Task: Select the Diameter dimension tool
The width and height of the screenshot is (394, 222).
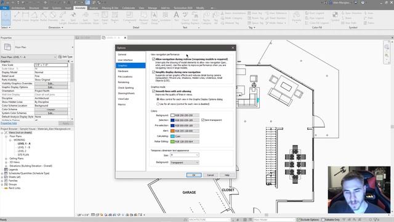Action: (x=53, y=17)
